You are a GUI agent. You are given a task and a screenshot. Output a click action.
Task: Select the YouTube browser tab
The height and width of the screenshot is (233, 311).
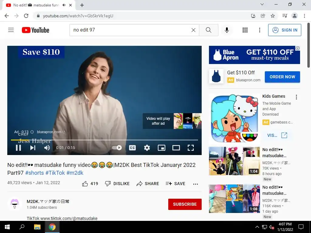[x=39, y=5]
